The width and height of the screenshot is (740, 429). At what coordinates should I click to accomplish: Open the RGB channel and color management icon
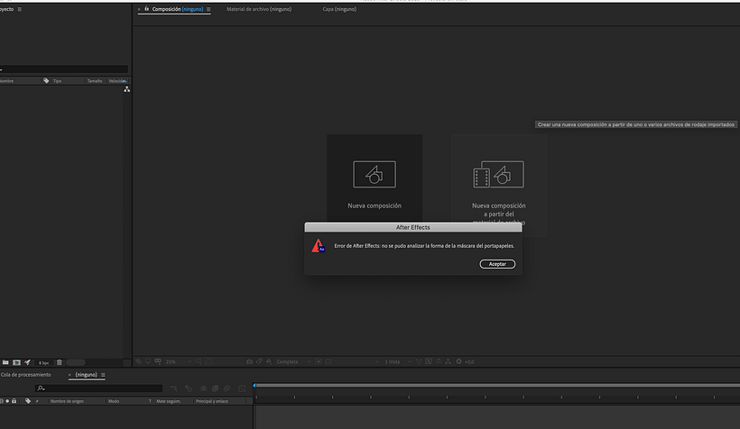[269, 361]
